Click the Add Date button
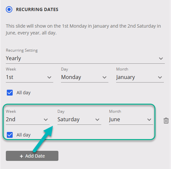 32,156
